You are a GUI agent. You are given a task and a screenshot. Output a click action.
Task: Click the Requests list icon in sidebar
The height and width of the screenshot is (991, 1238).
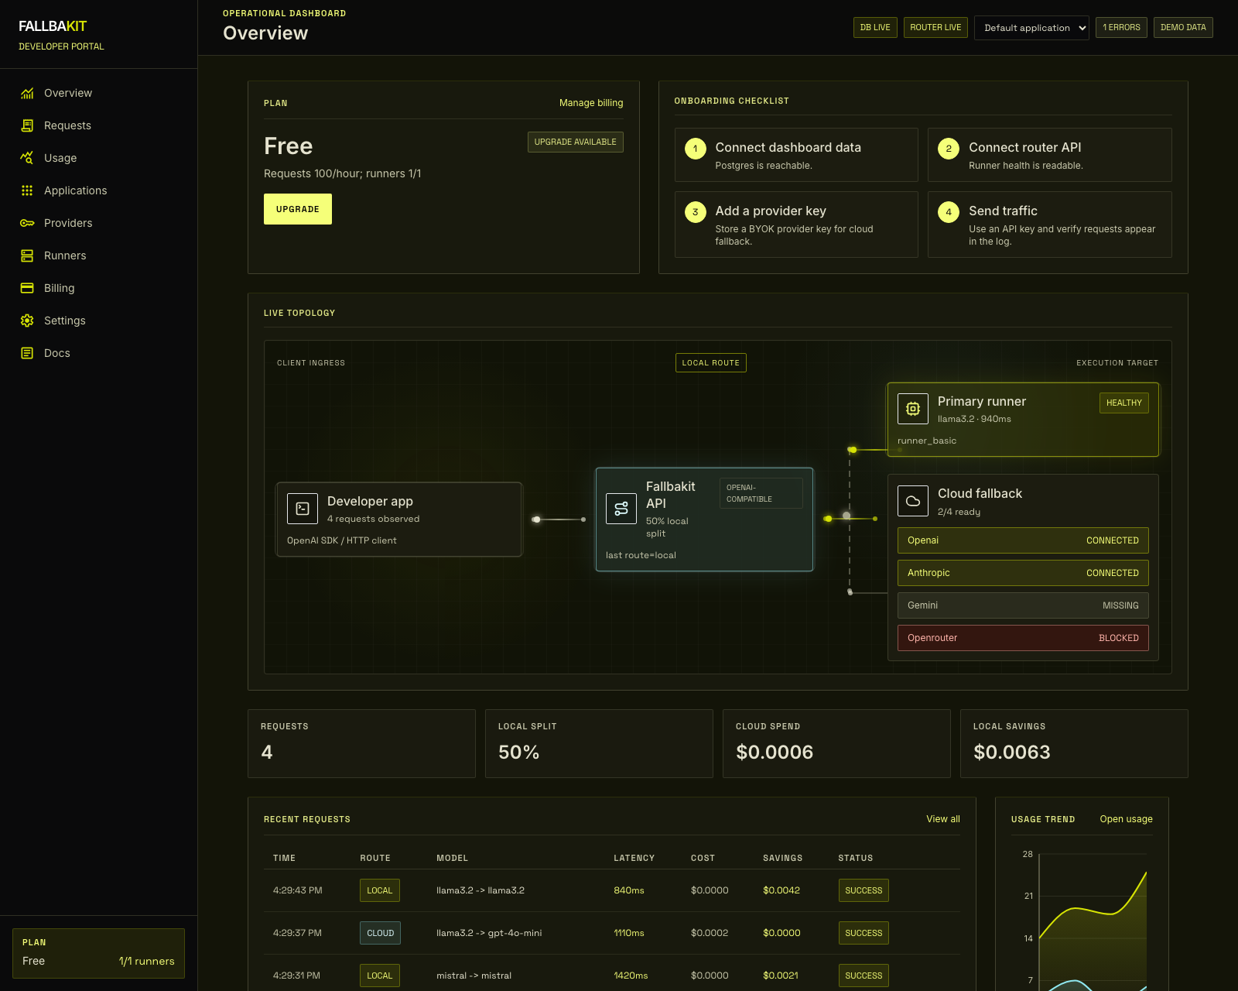27,125
